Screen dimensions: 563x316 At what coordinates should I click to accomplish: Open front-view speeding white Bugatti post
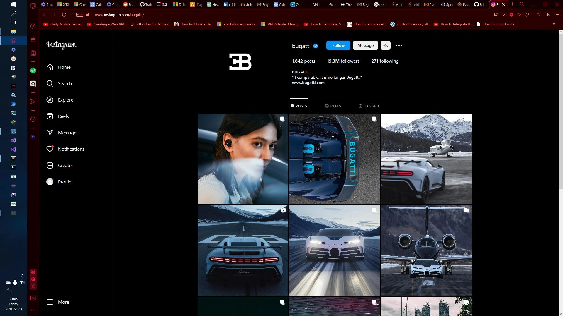pos(335,250)
